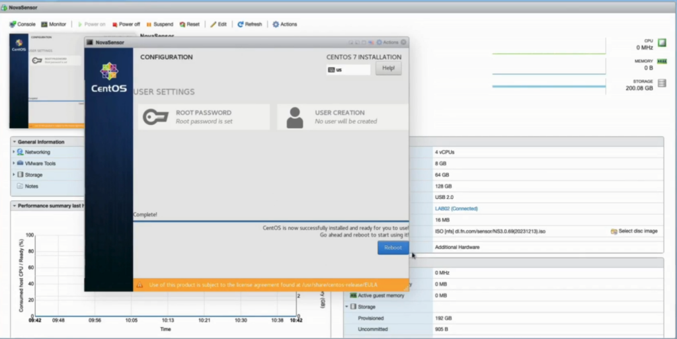Expand the Storage row under General Information
Image resolution: width=677 pixels, height=339 pixels.
tap(14, 174)
